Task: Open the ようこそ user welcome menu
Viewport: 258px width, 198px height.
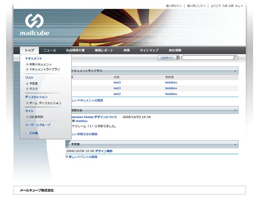Action: [227, 6]
